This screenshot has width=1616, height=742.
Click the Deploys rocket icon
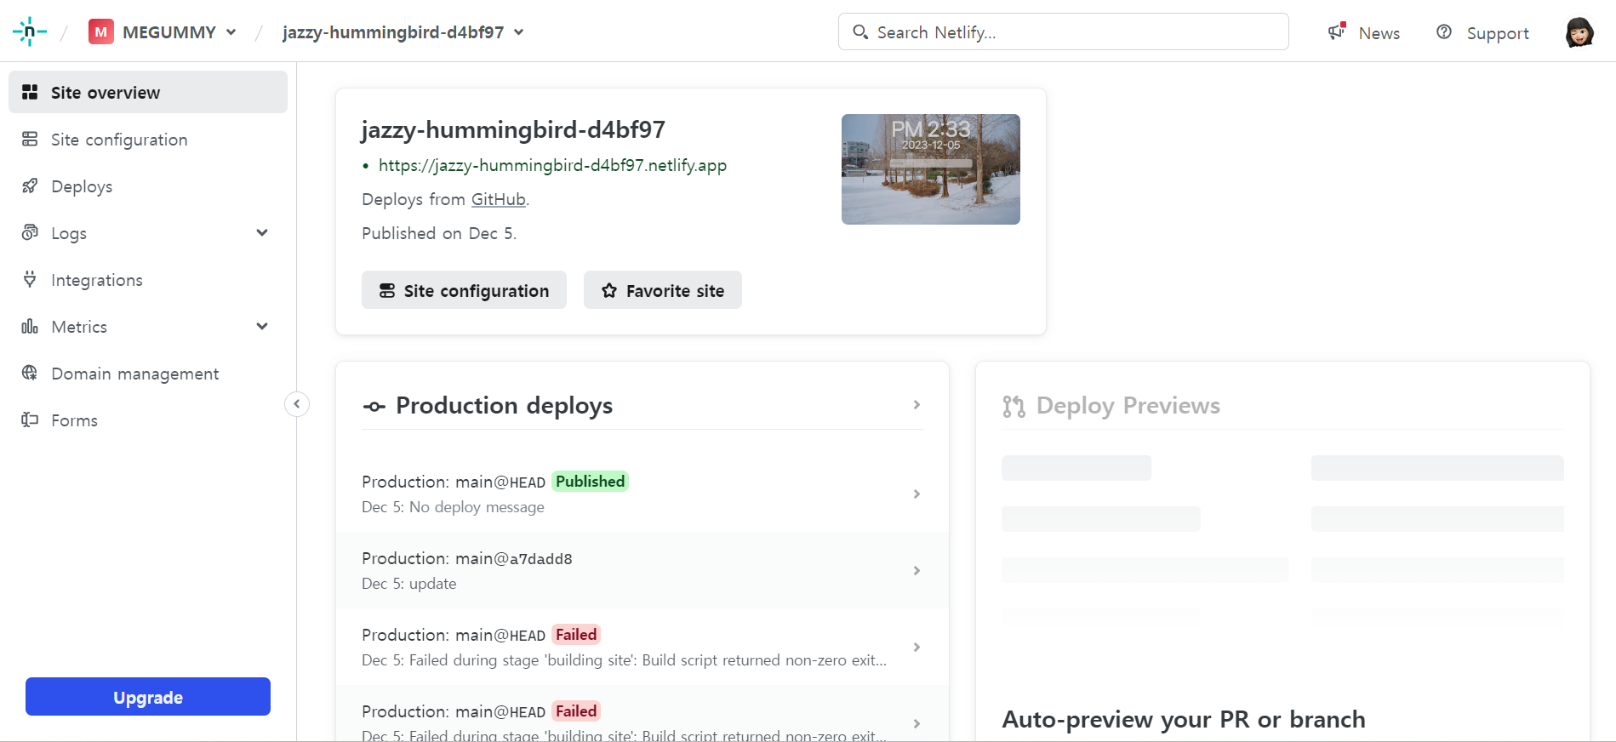[30, 185]
